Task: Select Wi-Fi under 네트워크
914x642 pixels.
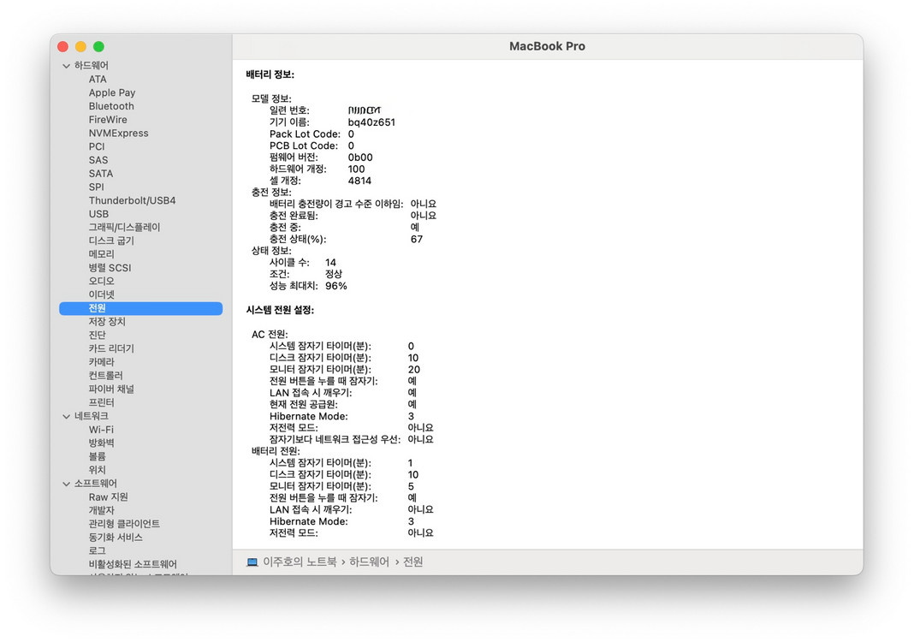Action: pyautogui.click(x=101, y=429)
